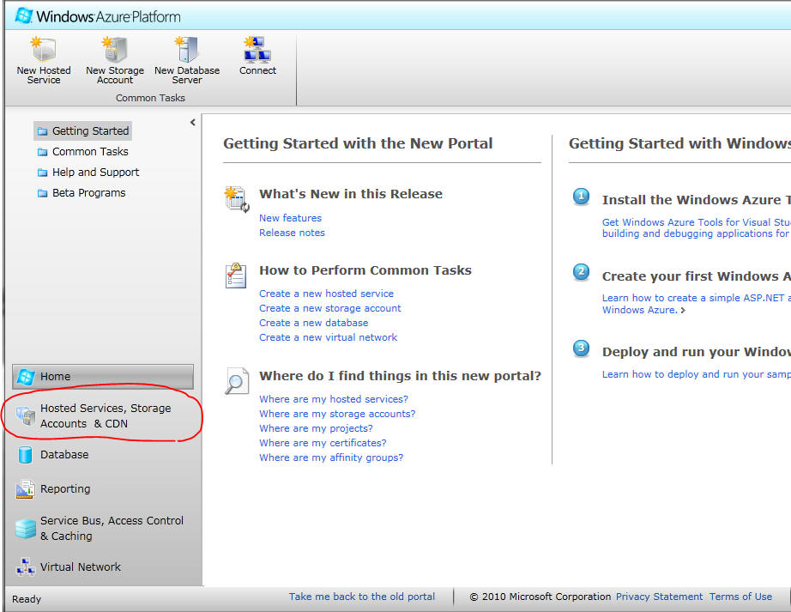The image size is (791, 612).
Task: Open the Virtual Network navigation section
Action: click(x=103, y=567)
